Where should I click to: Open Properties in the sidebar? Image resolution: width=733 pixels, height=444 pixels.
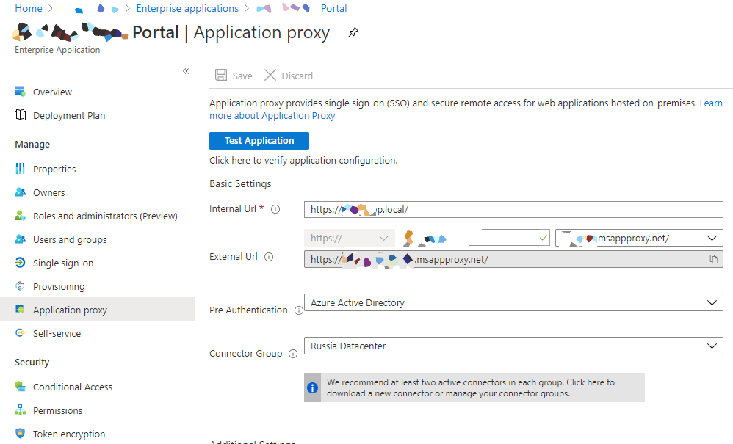point(54,169)
